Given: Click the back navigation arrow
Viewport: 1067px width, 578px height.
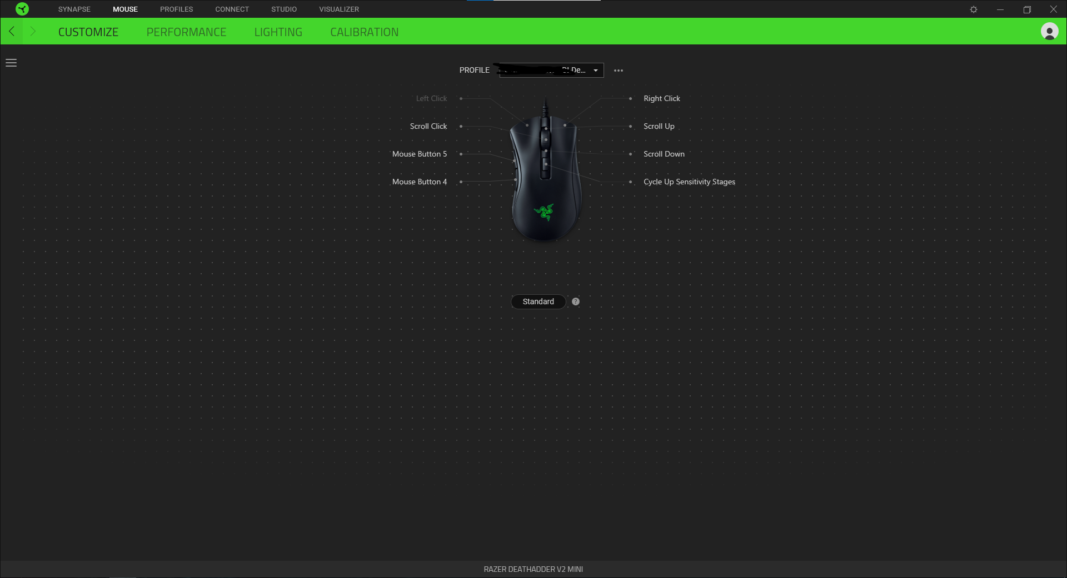Looking at the screenshot, I should tap(12, 32).
